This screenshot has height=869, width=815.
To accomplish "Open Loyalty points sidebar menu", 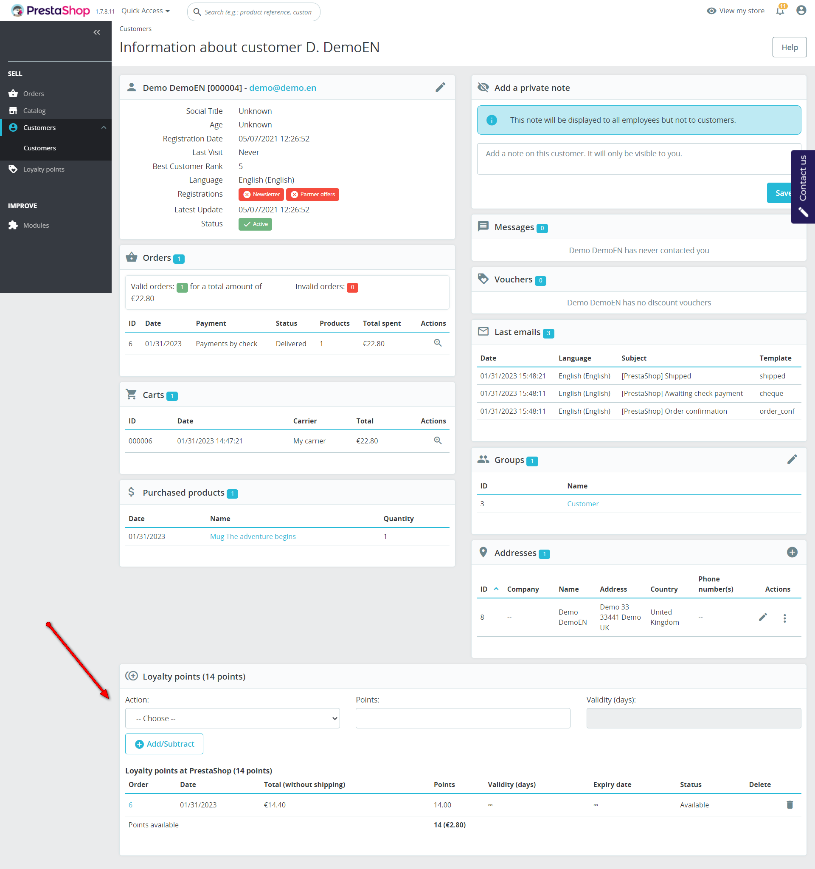I will (x=44, y=169).
